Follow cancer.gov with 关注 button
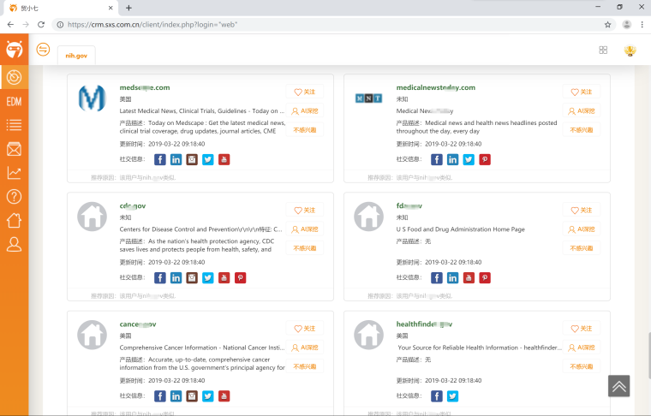 click(x=305, y=328)
